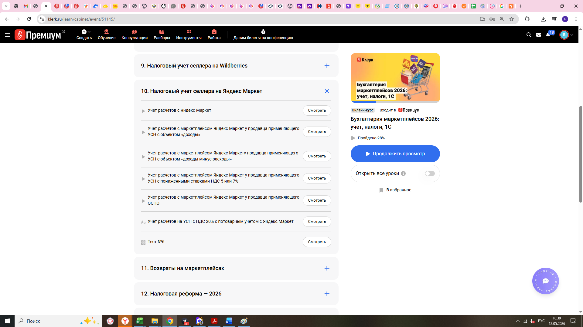Expand section 12 Налоговая реформа — 2026
This screenshot has height=327, width=583.
pyautogui.click(x=327, y=294)
